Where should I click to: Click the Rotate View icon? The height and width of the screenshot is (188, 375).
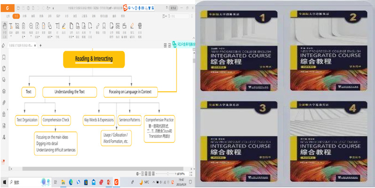[50, 26]
